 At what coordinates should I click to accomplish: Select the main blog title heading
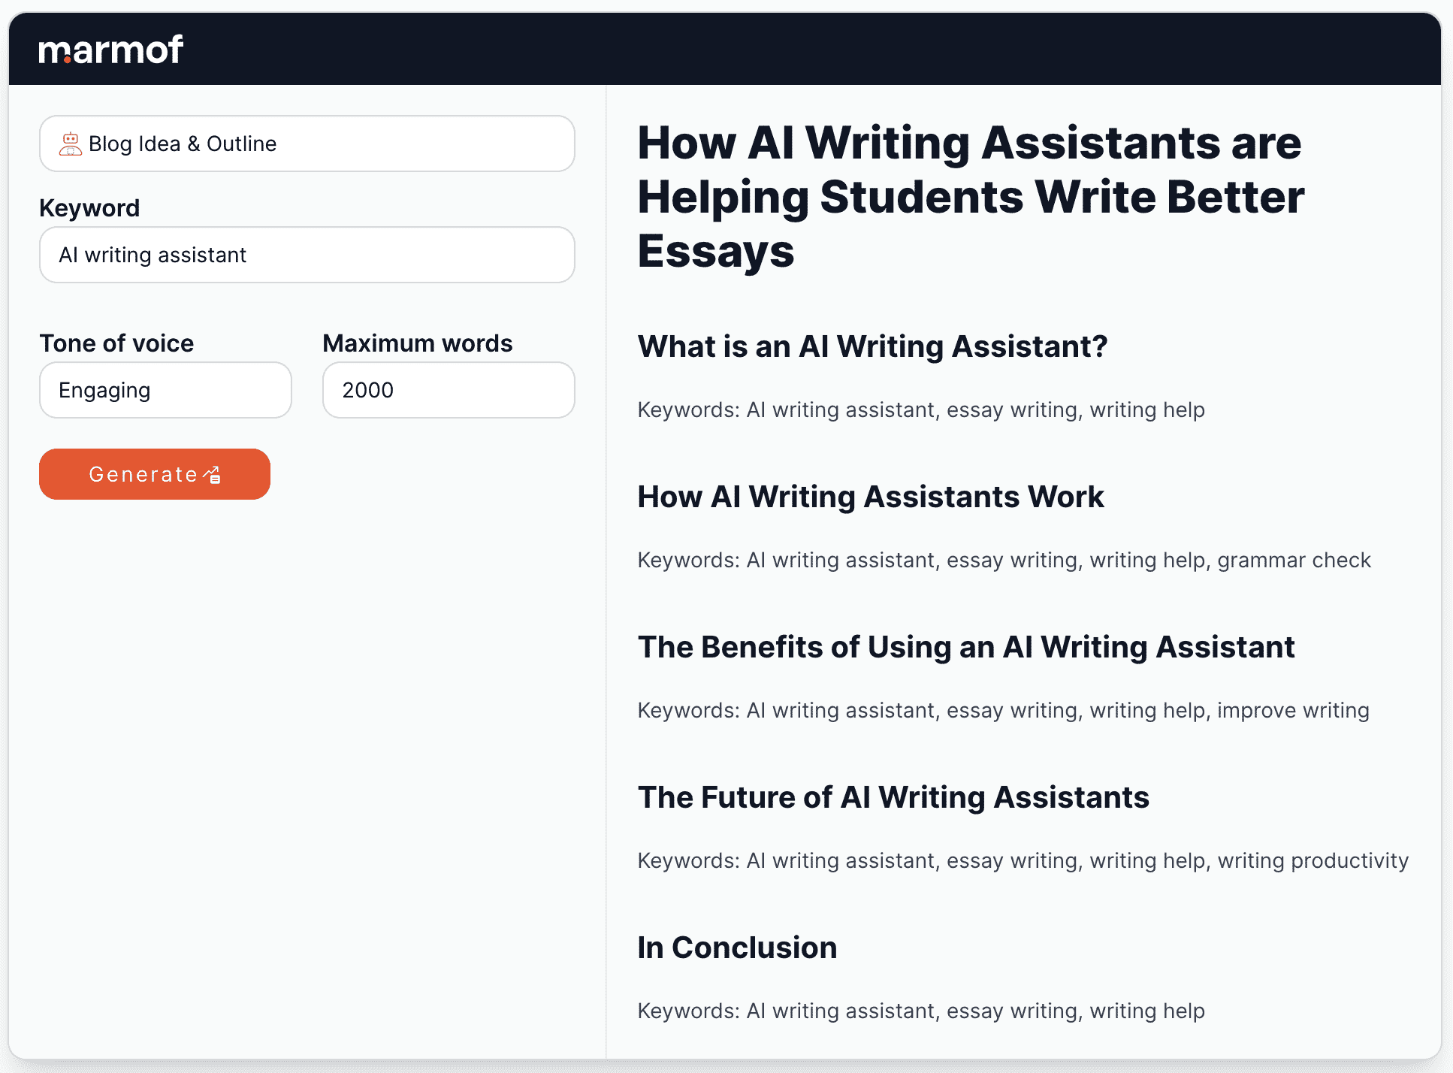coord(971,196)
